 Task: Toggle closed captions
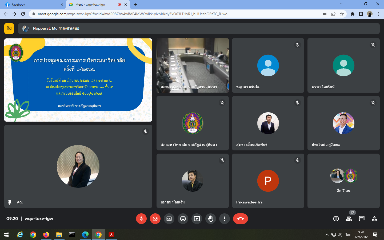coord(169,219)
